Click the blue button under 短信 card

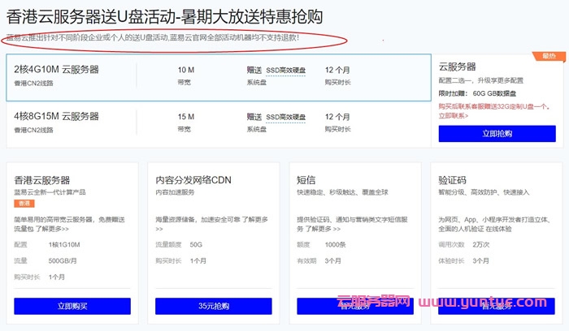(355, 306)
